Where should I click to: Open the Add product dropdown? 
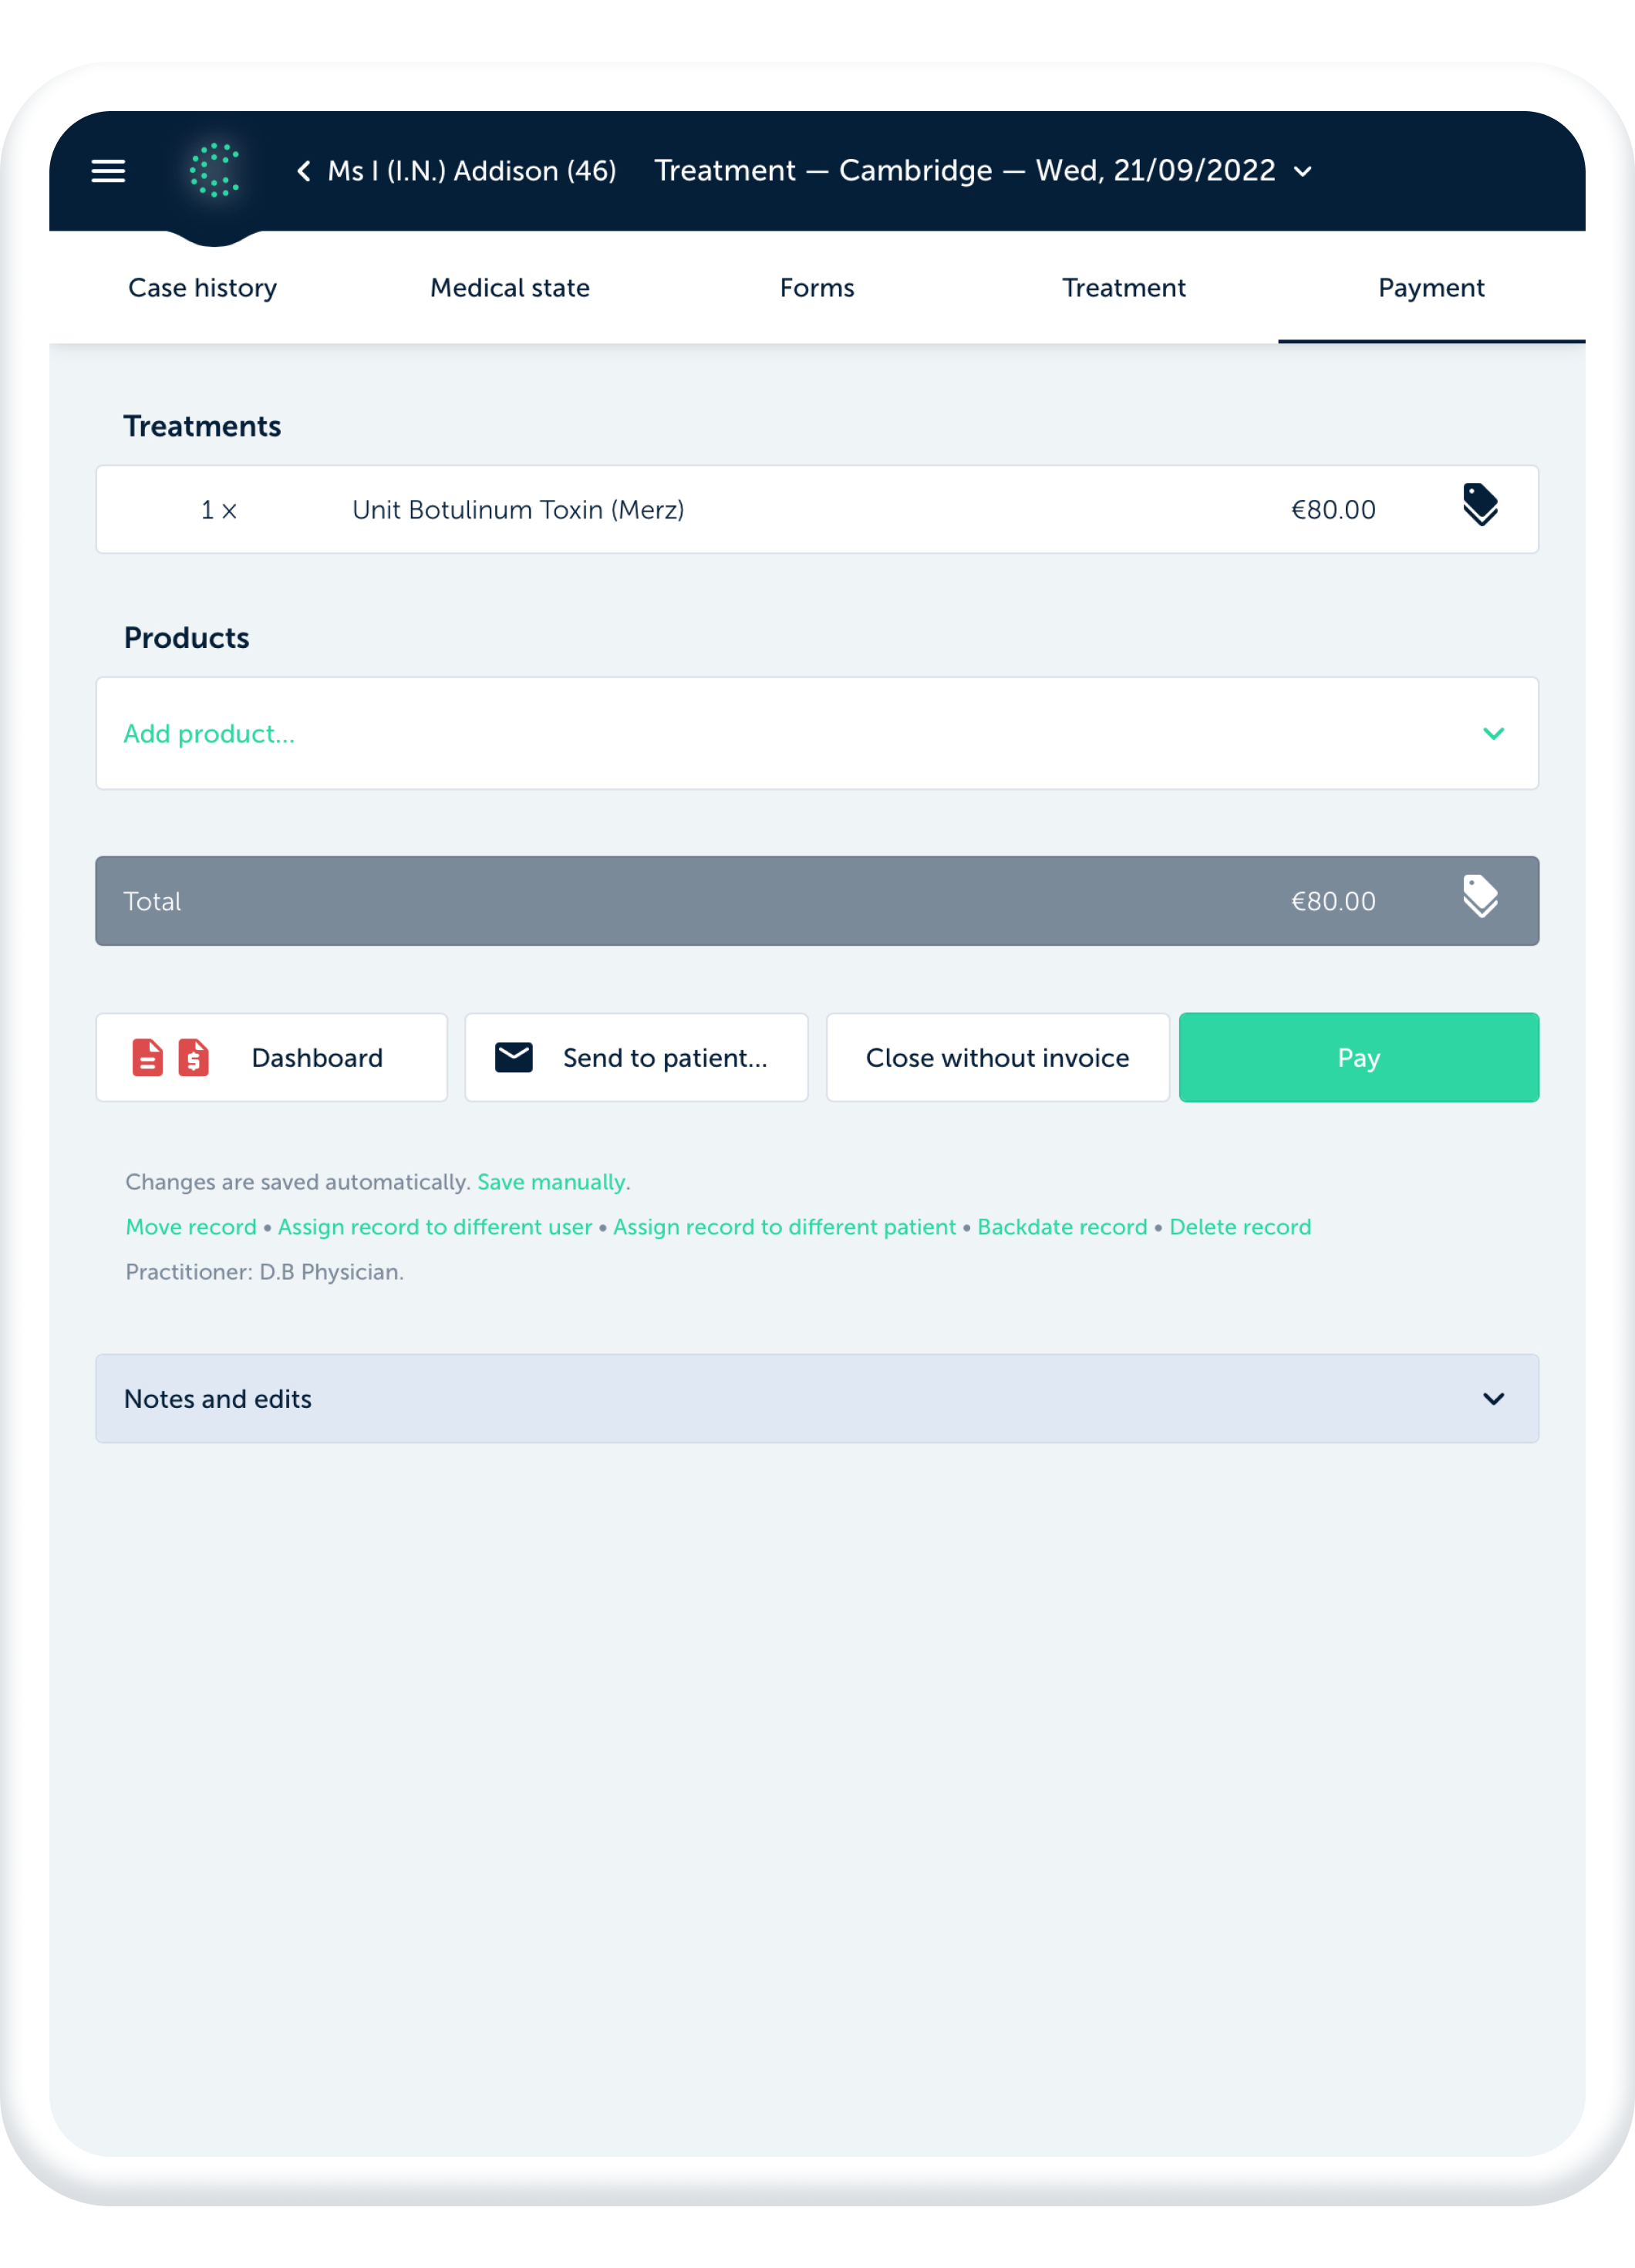tap(816, 733)
